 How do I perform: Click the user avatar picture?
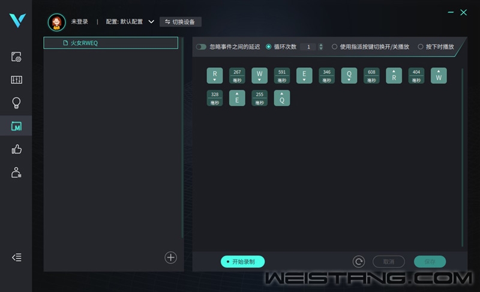click(x=57, y=22)
